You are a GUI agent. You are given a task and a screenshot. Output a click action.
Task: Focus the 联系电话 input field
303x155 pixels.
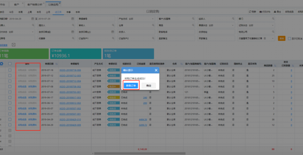click(176, 32)
